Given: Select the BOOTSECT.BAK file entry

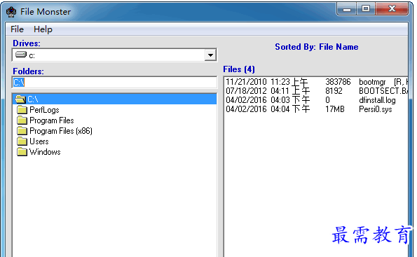Looking at the screenshot, I should 317,91.
